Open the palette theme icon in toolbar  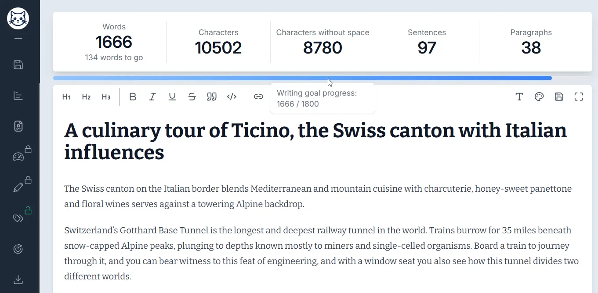tap(539, 97)
